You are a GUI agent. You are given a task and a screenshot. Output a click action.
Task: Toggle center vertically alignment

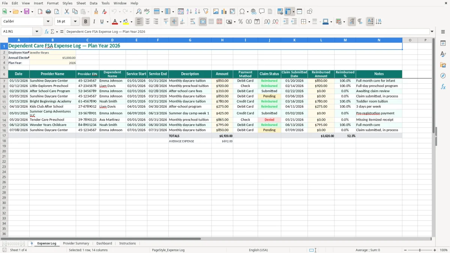(x=174, y=22)
